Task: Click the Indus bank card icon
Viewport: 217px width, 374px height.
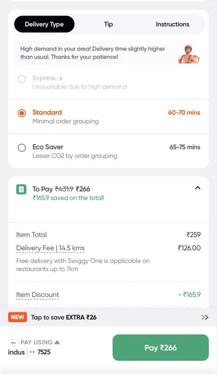Action: point(13,343)
